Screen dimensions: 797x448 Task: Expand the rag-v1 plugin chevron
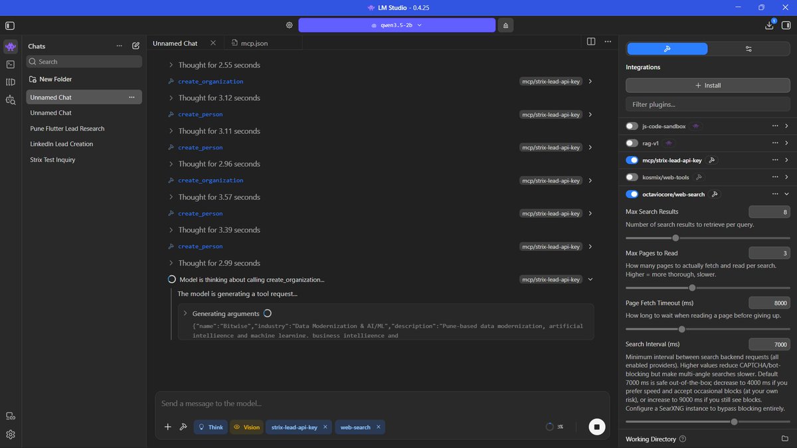click(x=787, y=143)
